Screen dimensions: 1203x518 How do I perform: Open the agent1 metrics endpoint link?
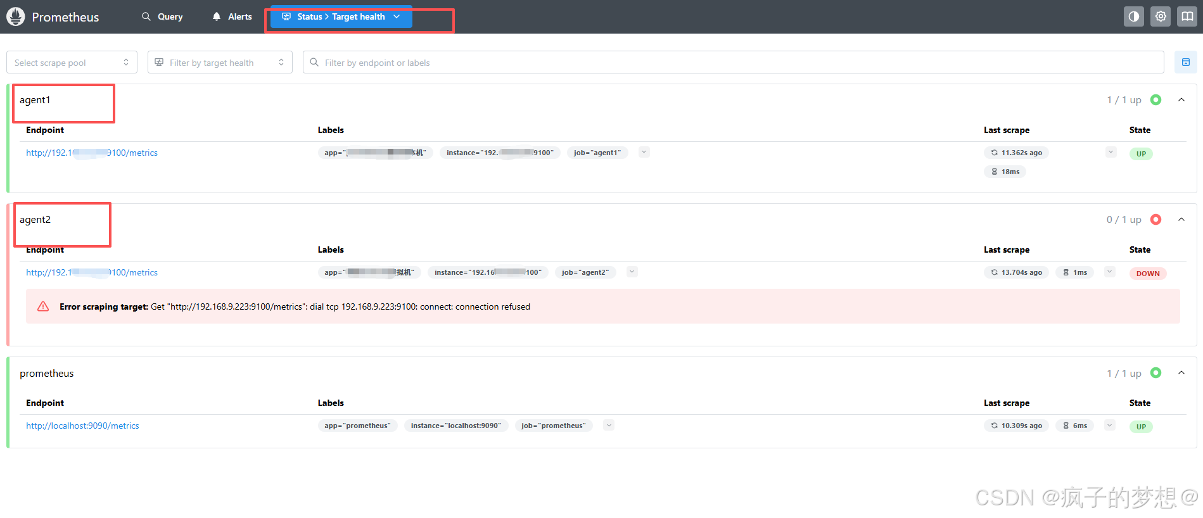tap(92, 153)
